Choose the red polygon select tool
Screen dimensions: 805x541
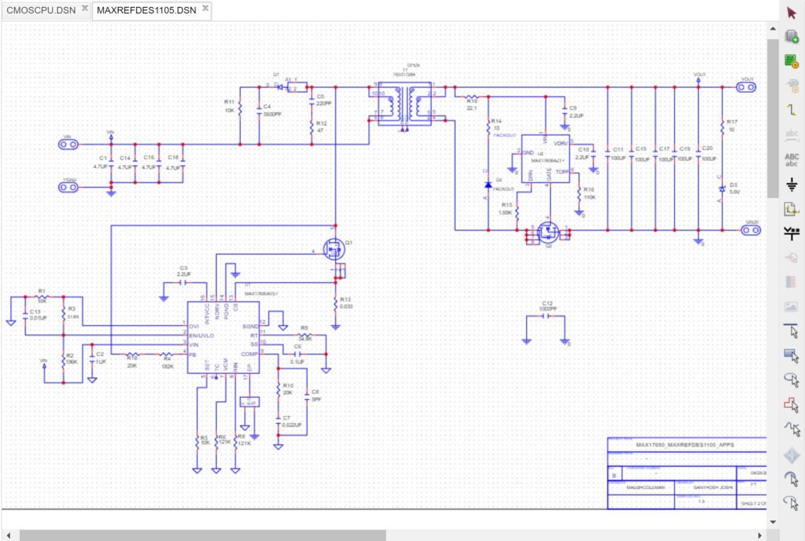click(791, 405)
